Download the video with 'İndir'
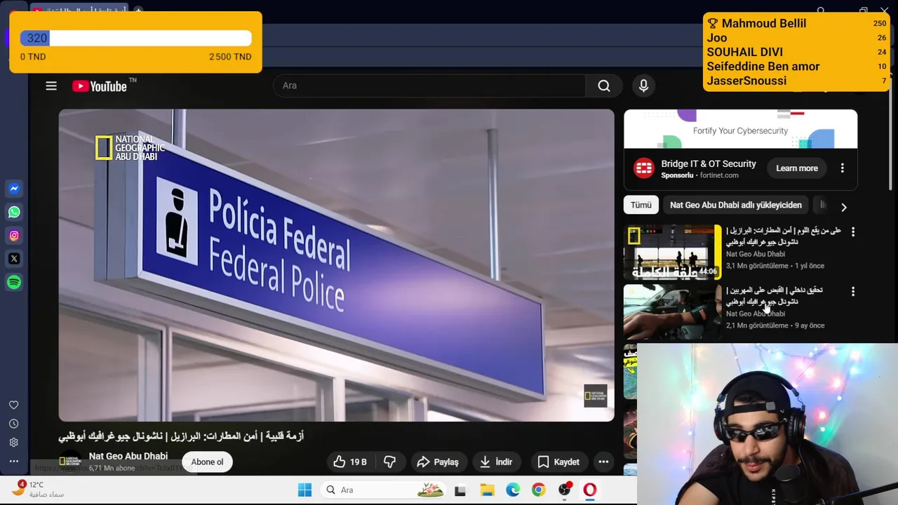Image resolution: width=898 pixels, height=505 pixels. click(x=496, y=462)
